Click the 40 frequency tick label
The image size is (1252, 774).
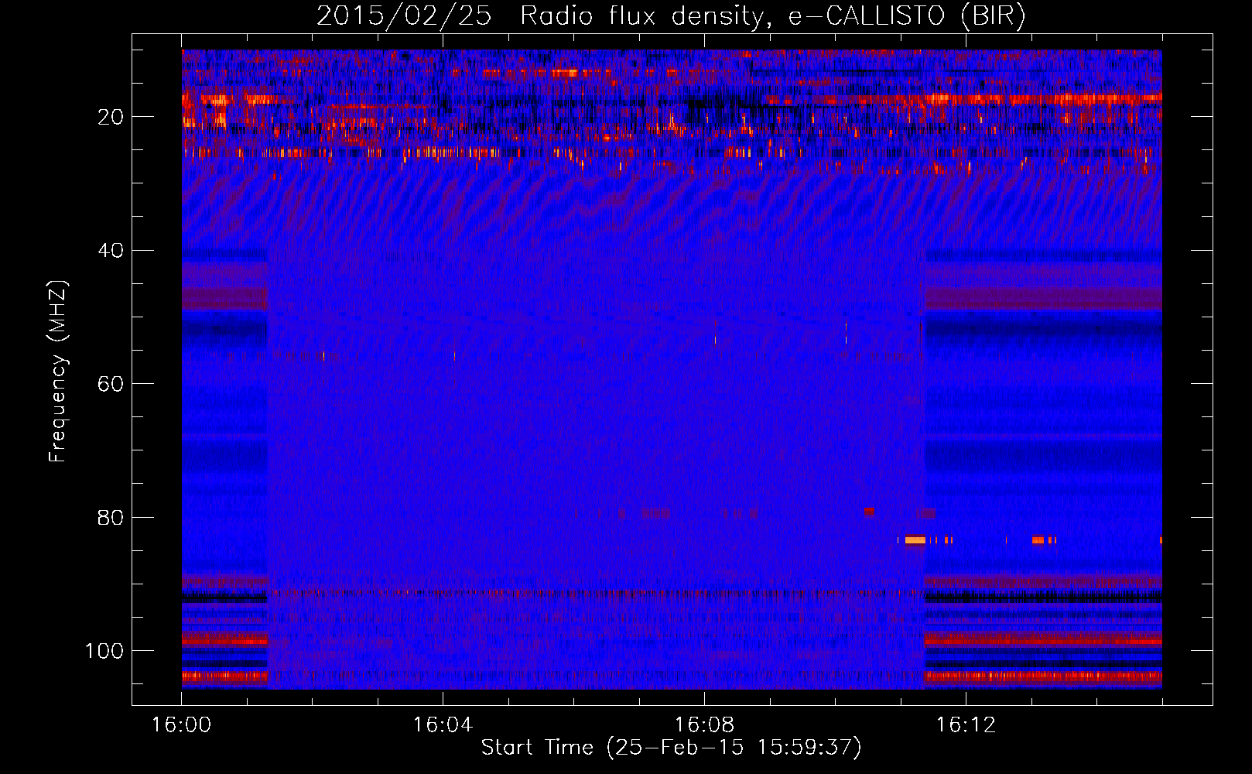(x=111, y=251)
